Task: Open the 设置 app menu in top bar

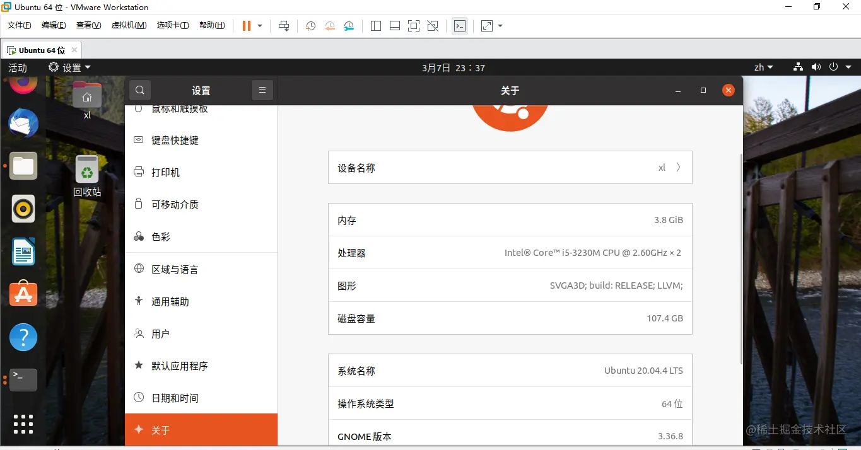Action: (69, 67)
